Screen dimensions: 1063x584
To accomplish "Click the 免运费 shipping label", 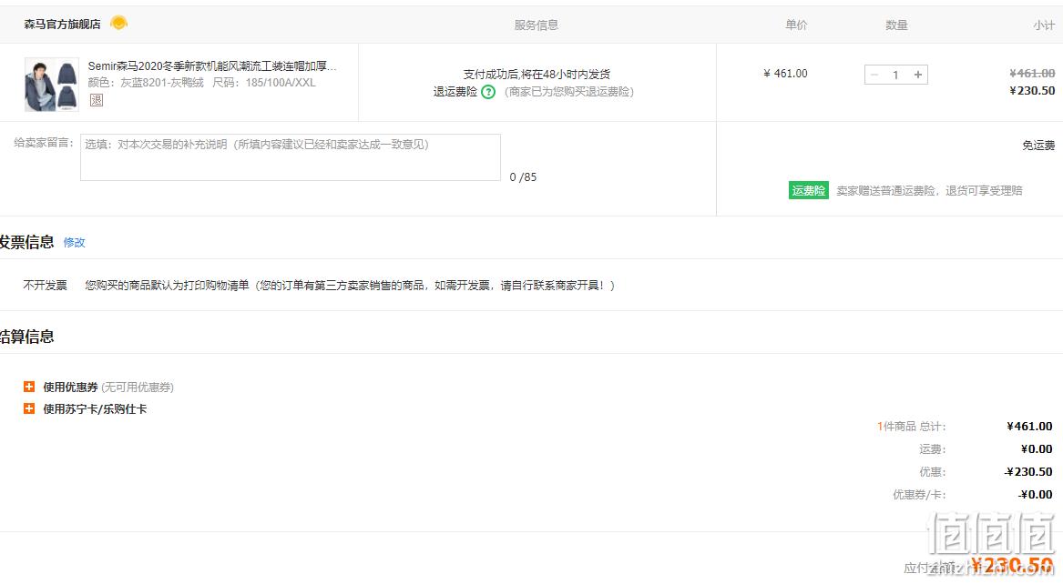I will [x=1038, y=145].
